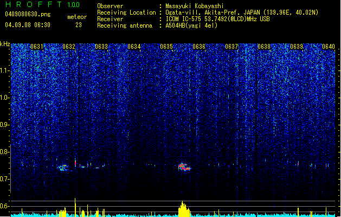Click the 'meteor' count label

(77, 17)
